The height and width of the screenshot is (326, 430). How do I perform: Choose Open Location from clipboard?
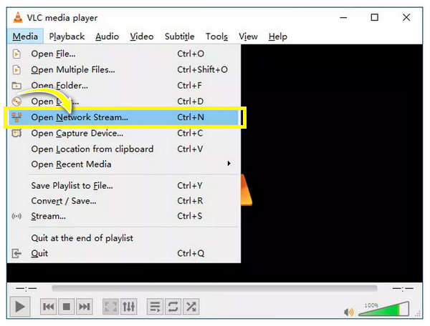point(124,149)
